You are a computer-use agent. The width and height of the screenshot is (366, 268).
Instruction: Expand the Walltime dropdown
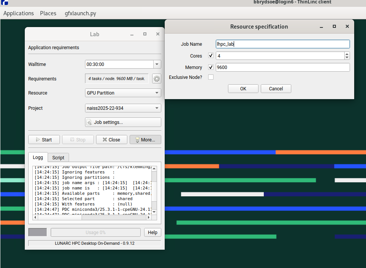click(x=157, y=64)
